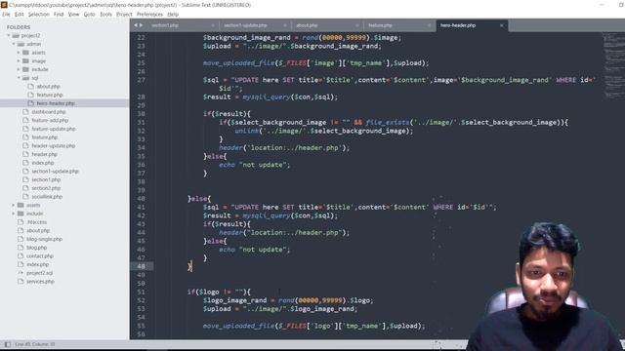Click the header-update.php file icon
The width and height of the screenshot is (625, 351).
(25, 145)
